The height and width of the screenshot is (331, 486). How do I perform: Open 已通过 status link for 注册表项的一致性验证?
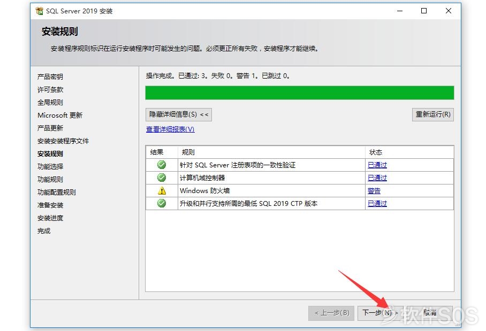pos(377,165)
